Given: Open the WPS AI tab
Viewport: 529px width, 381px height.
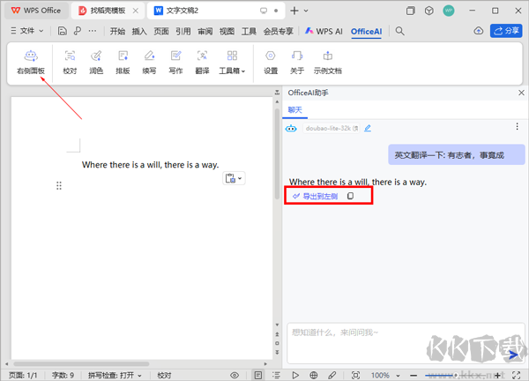Looking at the screenshot, I should [x=324, y=32].
